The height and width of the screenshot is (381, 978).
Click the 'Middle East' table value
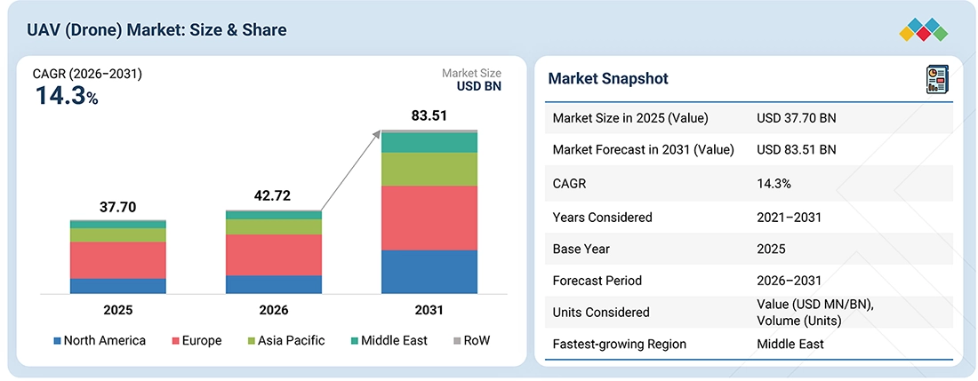click(x=790, y=344)
